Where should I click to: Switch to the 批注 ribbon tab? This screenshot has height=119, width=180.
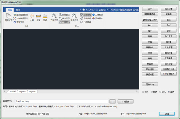(18, 10)
